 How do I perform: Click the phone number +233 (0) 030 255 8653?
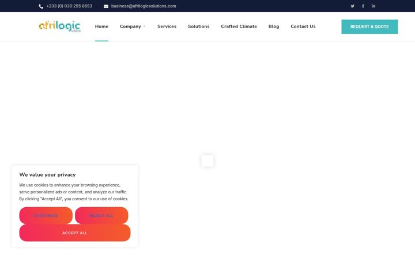(x=69, y=6)
